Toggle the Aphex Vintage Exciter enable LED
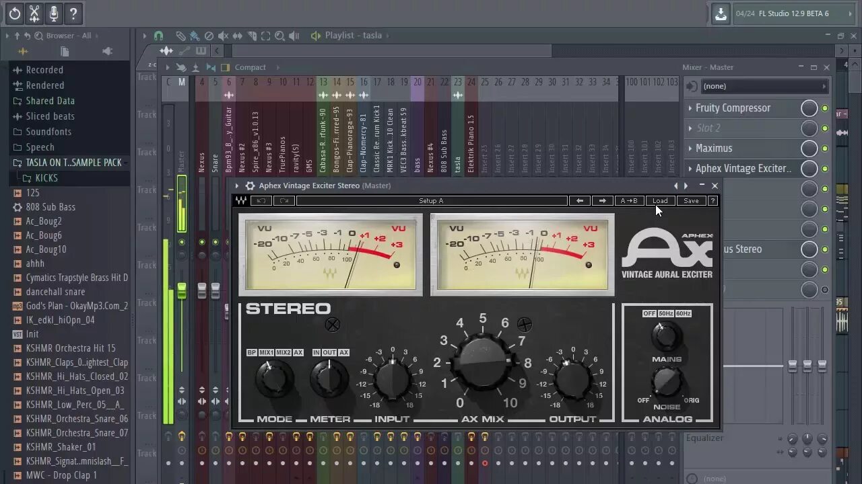862x484 pixels. pyautogui.click(x=824, y=169)
